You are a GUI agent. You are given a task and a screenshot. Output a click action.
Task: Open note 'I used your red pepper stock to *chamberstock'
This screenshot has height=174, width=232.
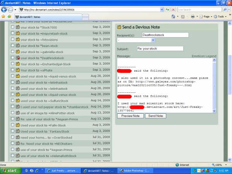click(54, 107)
